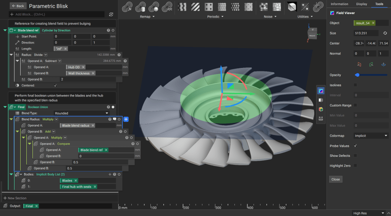Uncheck the Probe Values checkbox
This screenshot has height=216, width=391.
[355, 146]
